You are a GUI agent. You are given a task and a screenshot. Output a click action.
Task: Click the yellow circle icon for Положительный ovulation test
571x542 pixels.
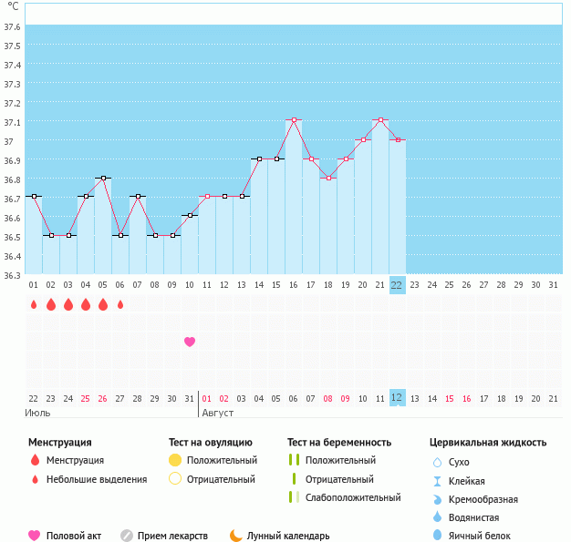(175, 460)
